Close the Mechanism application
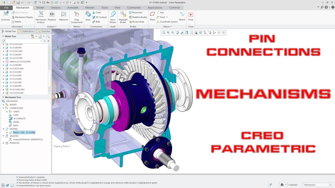335x188 pixels. click(x=191, y=16)
